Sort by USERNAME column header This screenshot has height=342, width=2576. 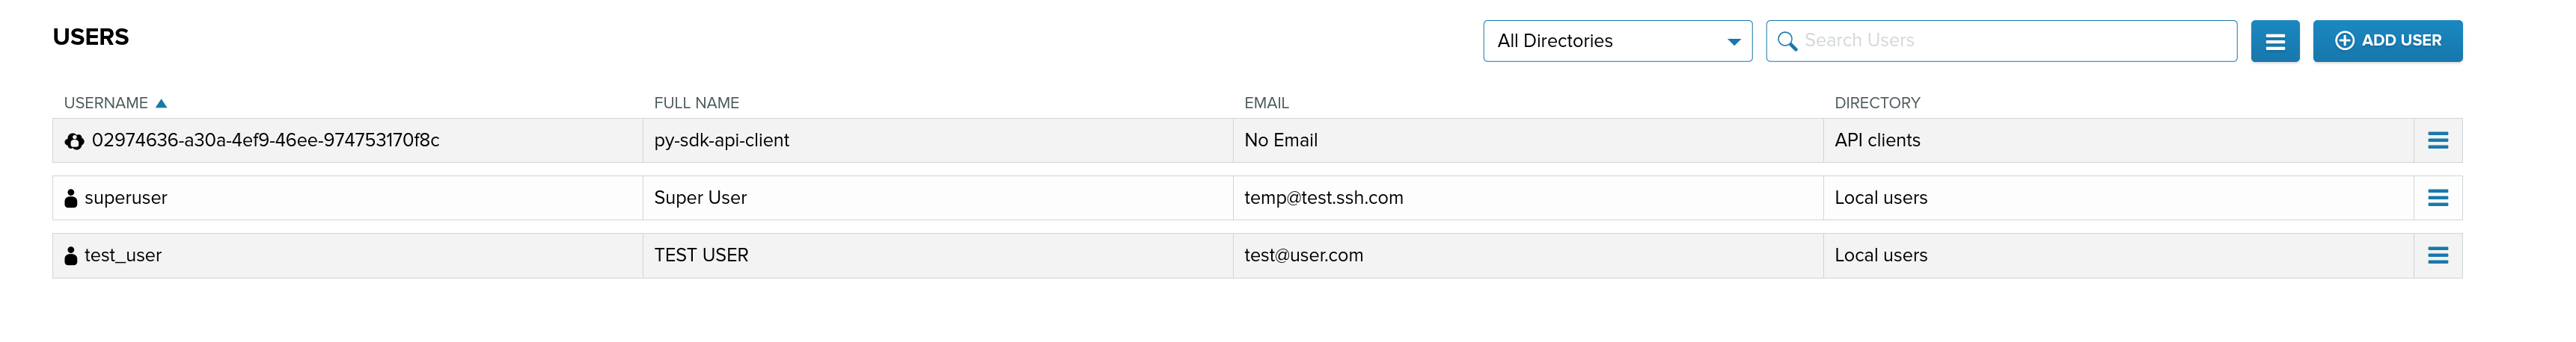[106, 103]
